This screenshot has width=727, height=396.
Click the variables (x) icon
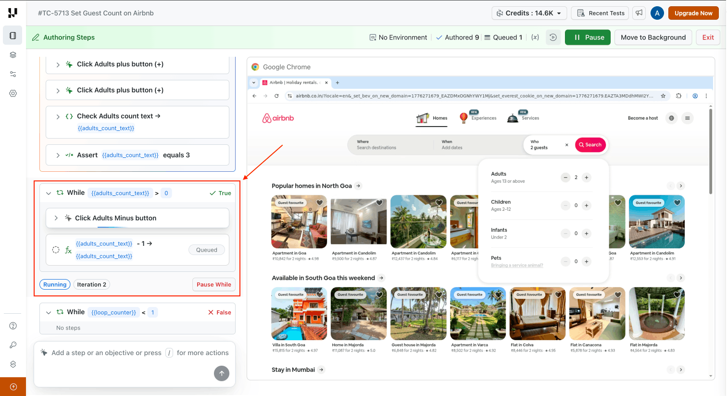tap(535, 37)
